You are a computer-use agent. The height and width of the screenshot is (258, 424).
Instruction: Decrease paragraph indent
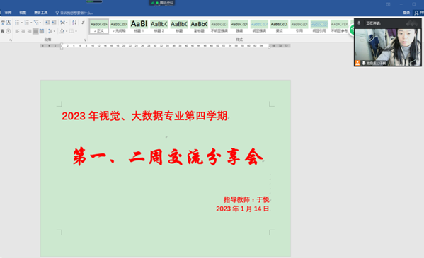tap(47, 23)
